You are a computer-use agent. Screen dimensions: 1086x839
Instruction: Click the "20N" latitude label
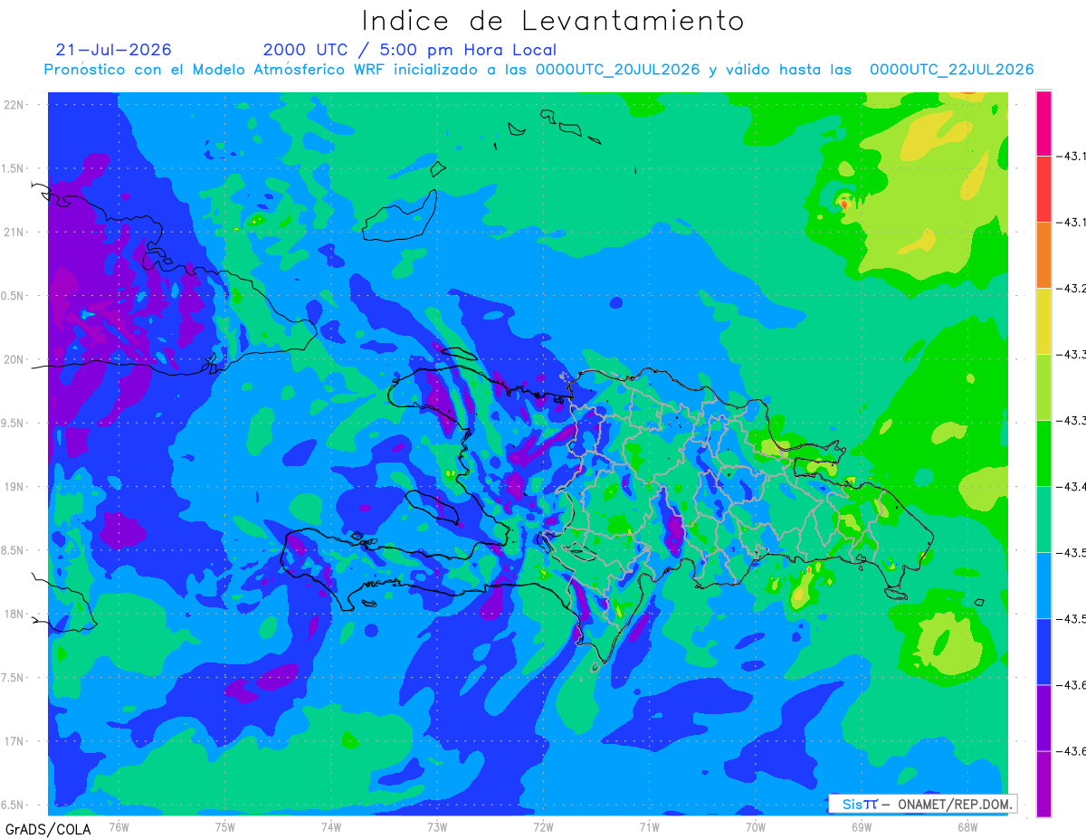tap(14, 359)
